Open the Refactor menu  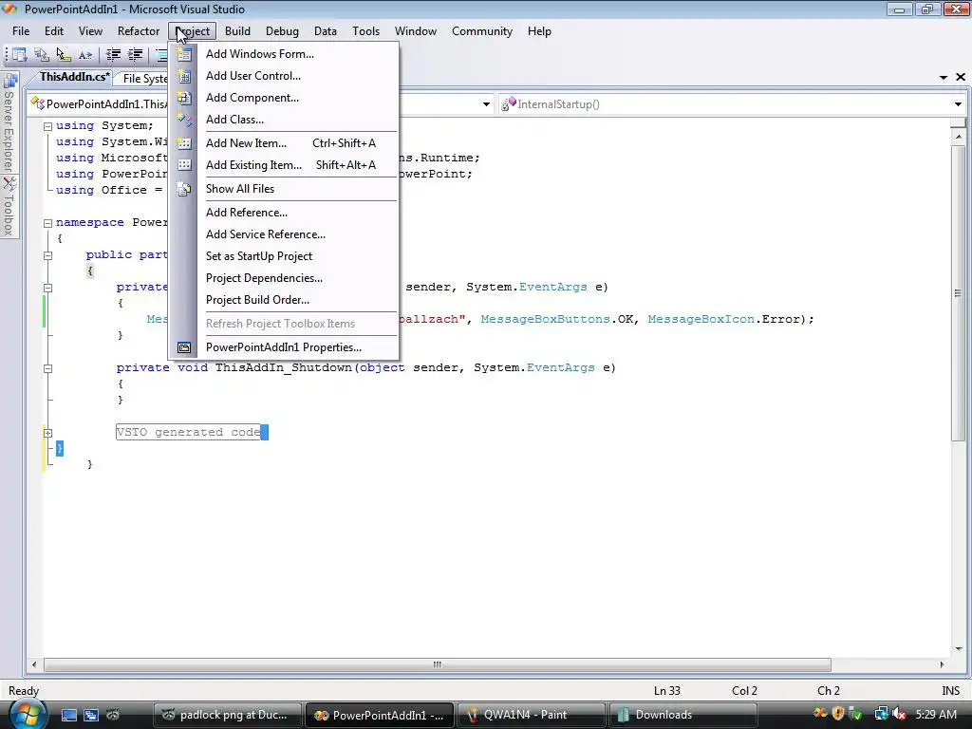[139, 31]
